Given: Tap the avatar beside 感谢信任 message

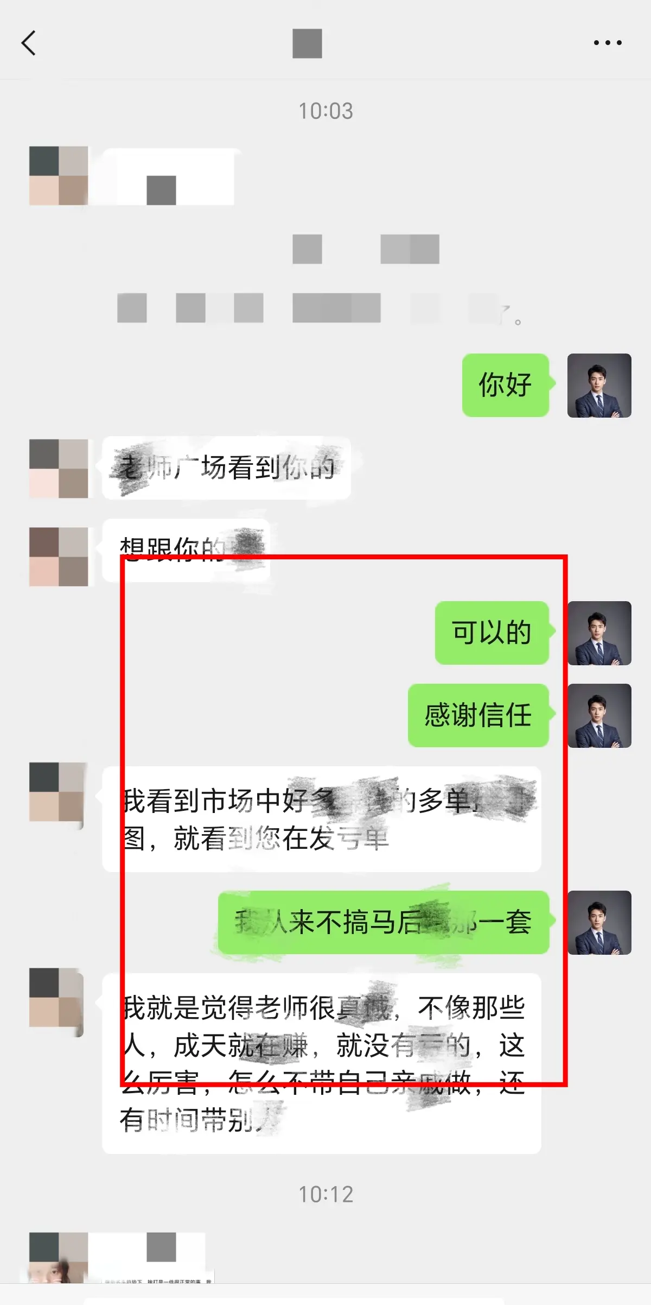Looking at the screenshot, I should coord(599,716).
